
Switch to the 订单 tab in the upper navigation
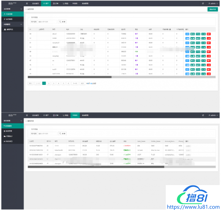coord(56,4)
